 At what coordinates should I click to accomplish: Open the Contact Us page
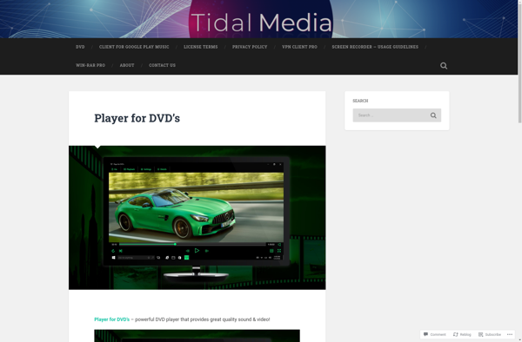[x=162, y=65]
